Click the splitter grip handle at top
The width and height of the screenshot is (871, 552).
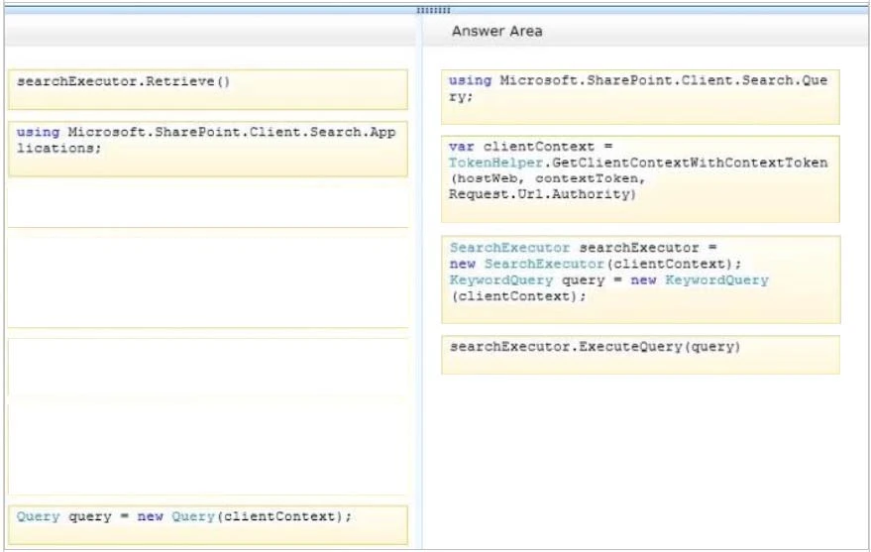coord(433,10)
